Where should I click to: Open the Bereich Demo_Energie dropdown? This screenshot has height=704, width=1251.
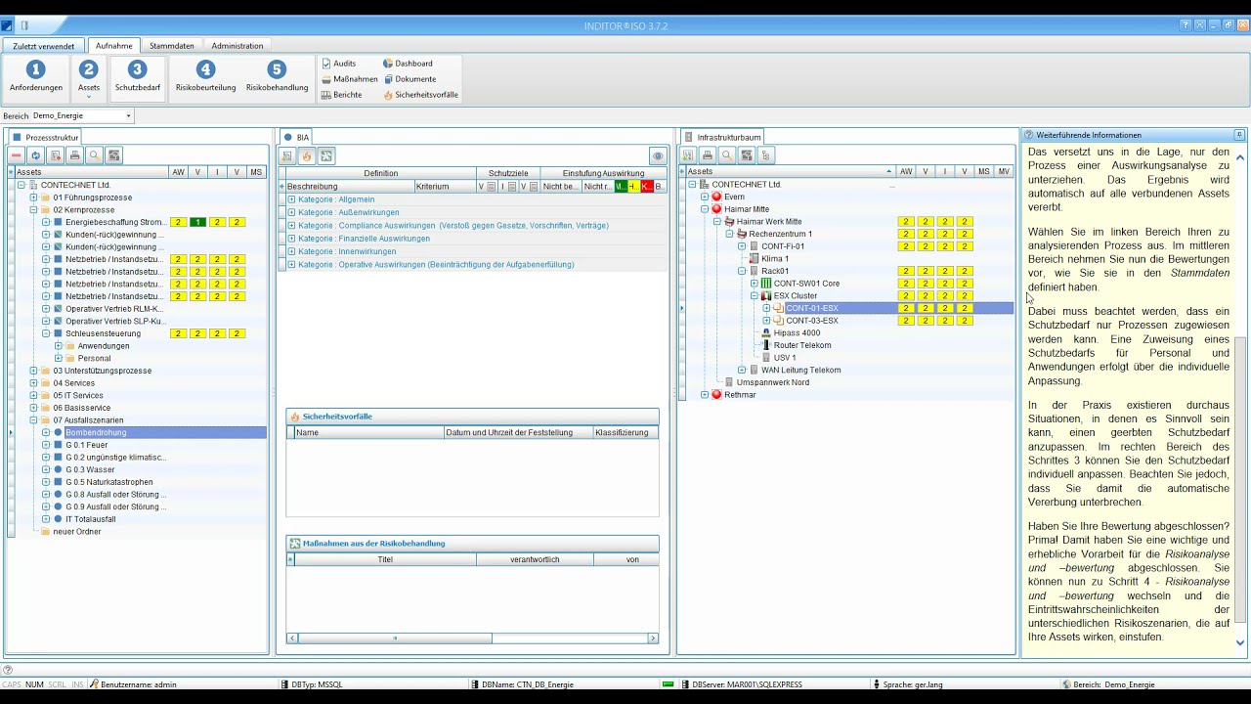tap(128, 115)
